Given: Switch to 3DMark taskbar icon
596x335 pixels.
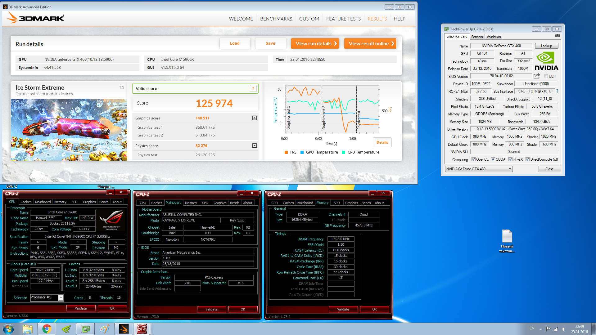Looking at the screenshot, I should (x=124, y=329).
